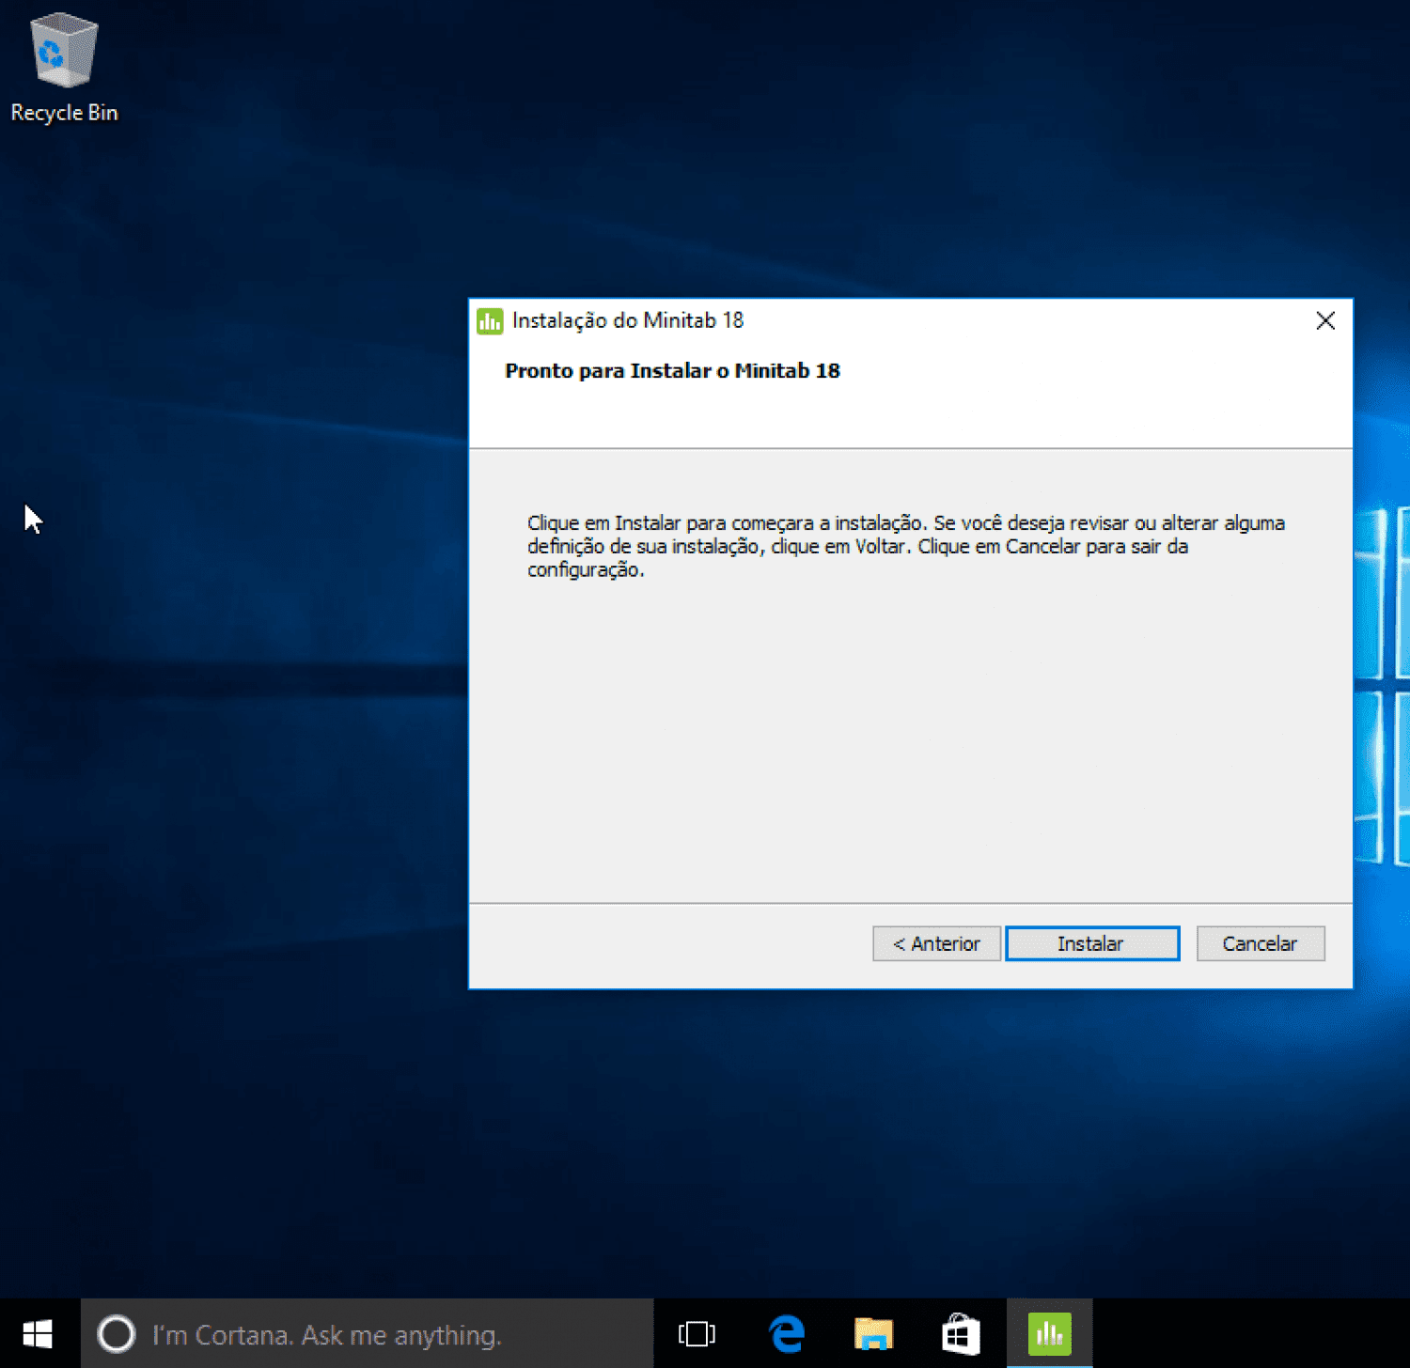The width and height of the screenshot is (1410, 1368).
Task: Open Task View on the taskbar
Action: pyautogui.click(x=697, y=1333)
